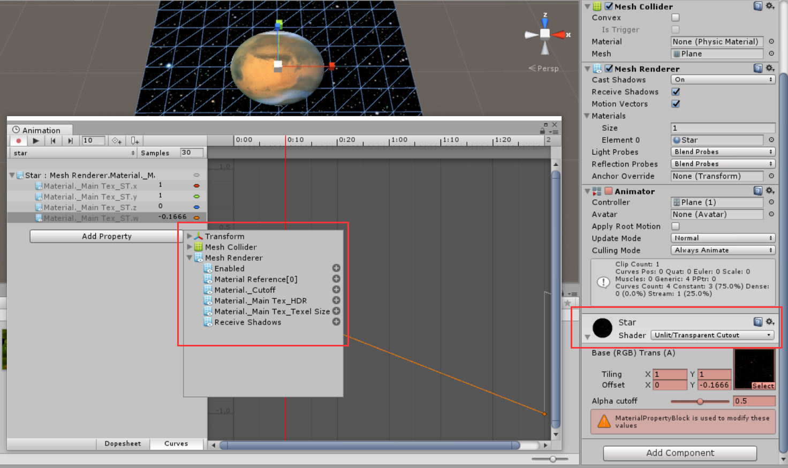Enable Apply Root Motion in the Animator

coord(675,226)
